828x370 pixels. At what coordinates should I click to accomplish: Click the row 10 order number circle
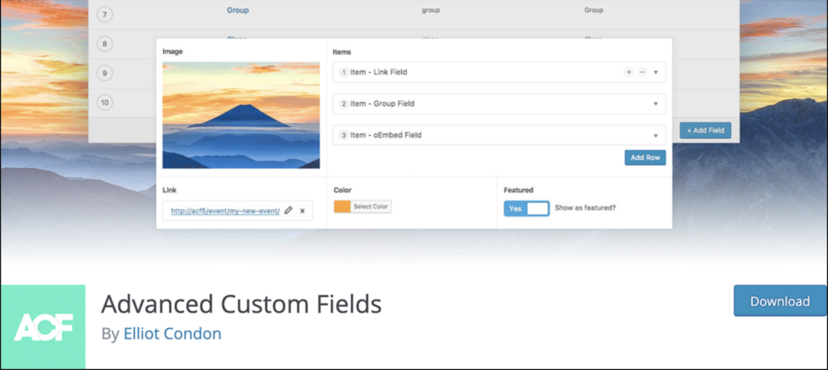click(105, 103)
